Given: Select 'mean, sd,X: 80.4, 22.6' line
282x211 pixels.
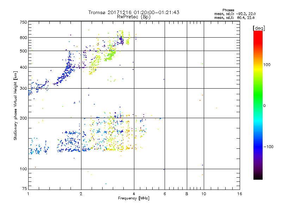Looking at the screenshot, I should click(x=234, y=18).
